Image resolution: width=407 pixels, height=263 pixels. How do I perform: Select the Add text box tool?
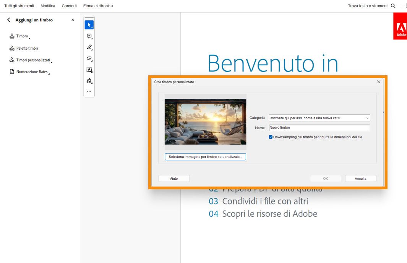click(x=89, y=70)
